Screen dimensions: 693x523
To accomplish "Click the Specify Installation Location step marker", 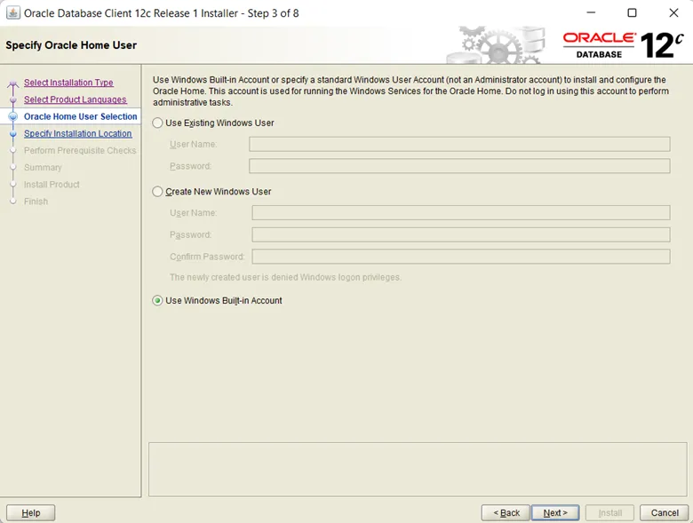I will (x=13, y=134).
